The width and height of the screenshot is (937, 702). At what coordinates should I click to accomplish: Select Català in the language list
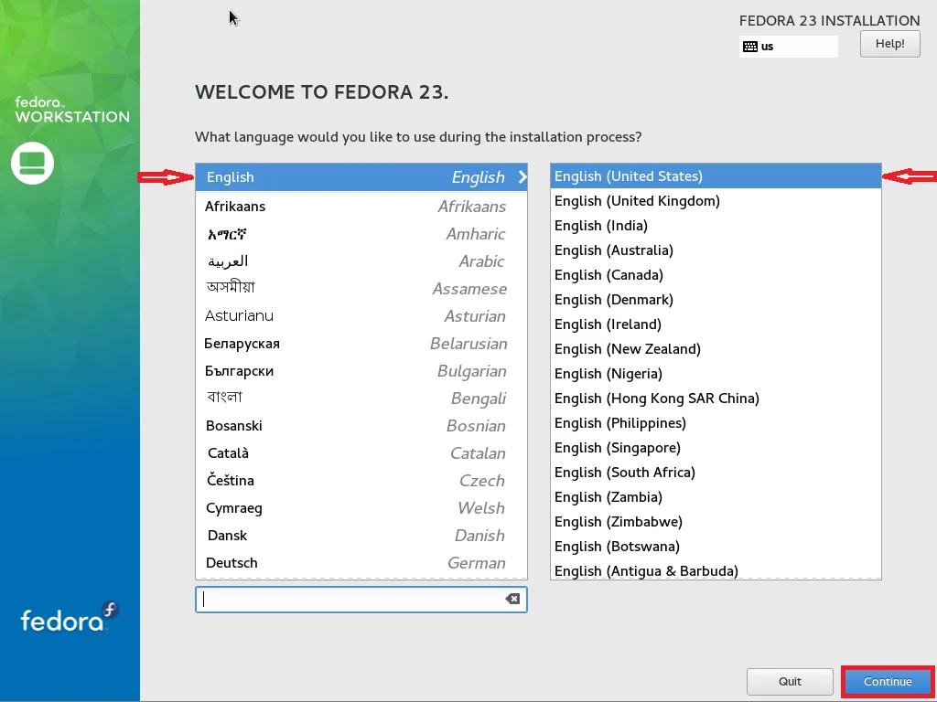361,453
